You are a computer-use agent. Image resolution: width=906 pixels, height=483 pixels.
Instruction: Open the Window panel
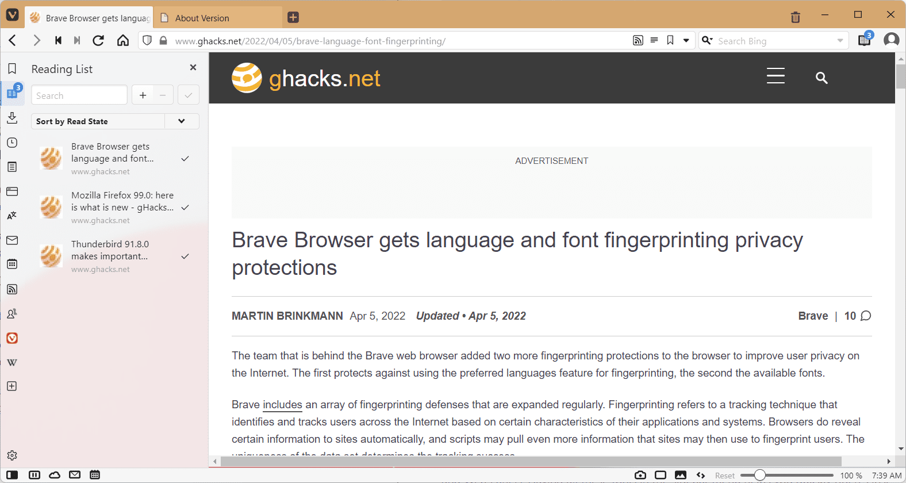coord(12,191)
